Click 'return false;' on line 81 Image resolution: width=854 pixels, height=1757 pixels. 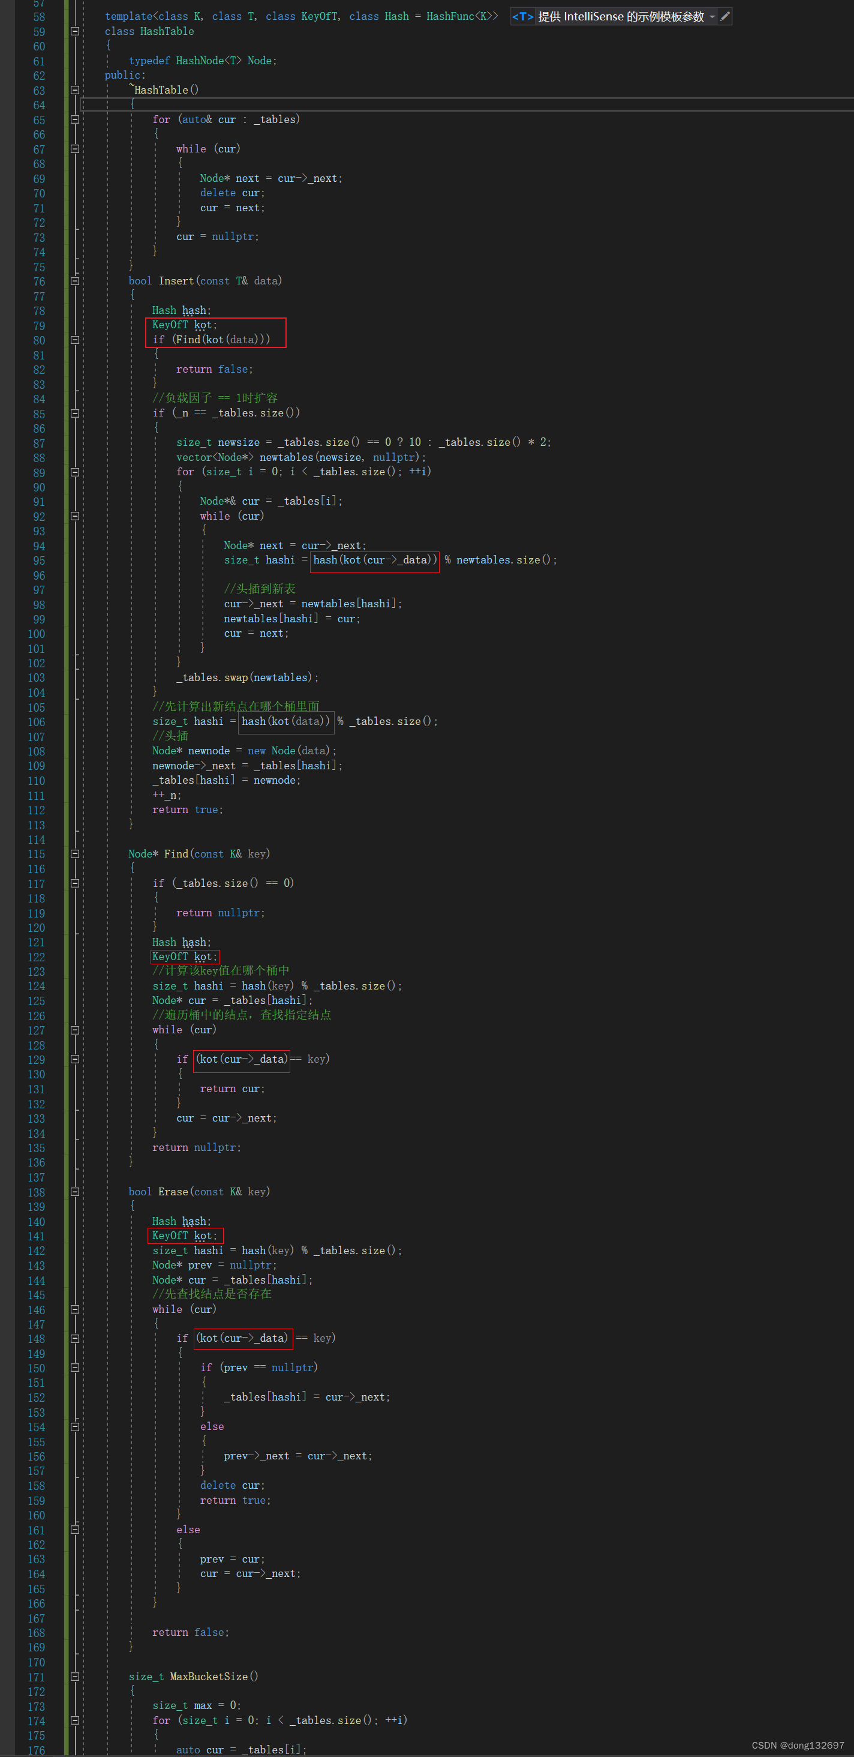click(215, 370)
